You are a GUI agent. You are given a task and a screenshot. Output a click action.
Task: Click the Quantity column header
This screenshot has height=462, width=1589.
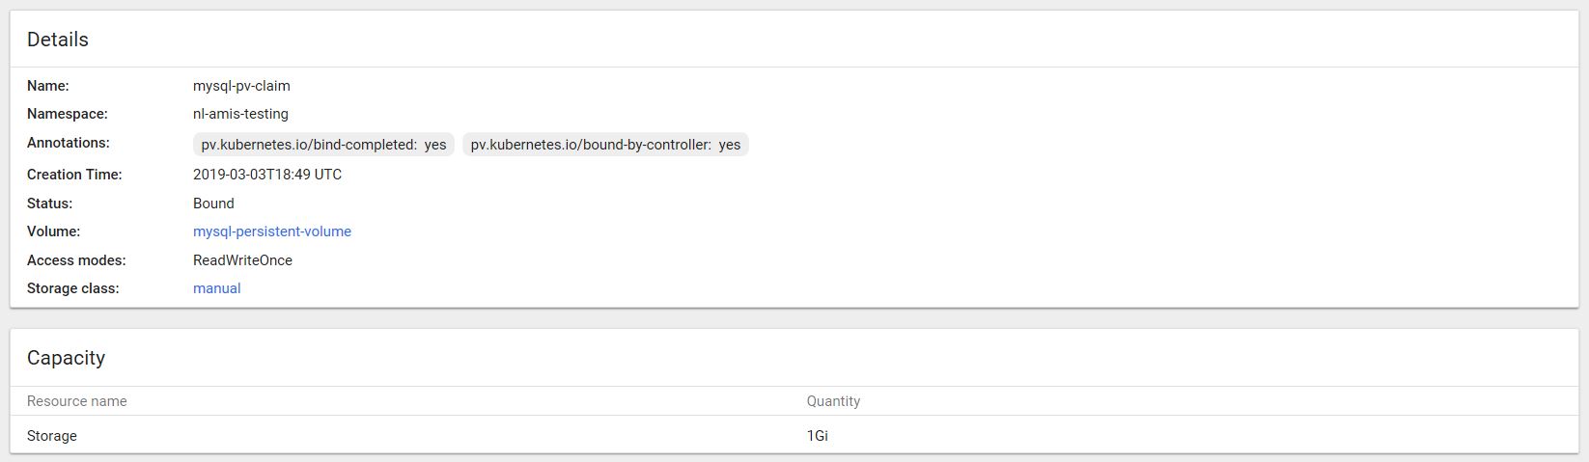(833, 401)
